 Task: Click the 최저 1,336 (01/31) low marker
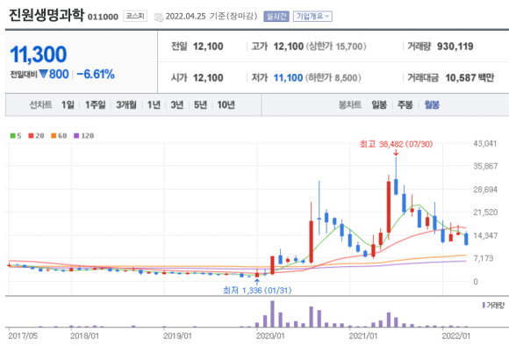pyautogui.click(x=257, y=290)
